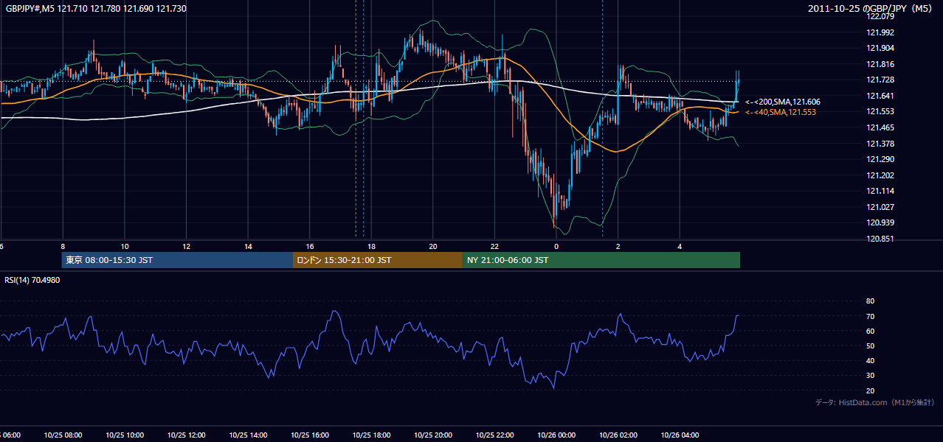Click price axis value 121.992
This screenshot has height=442, width=943.
(881, 32)
